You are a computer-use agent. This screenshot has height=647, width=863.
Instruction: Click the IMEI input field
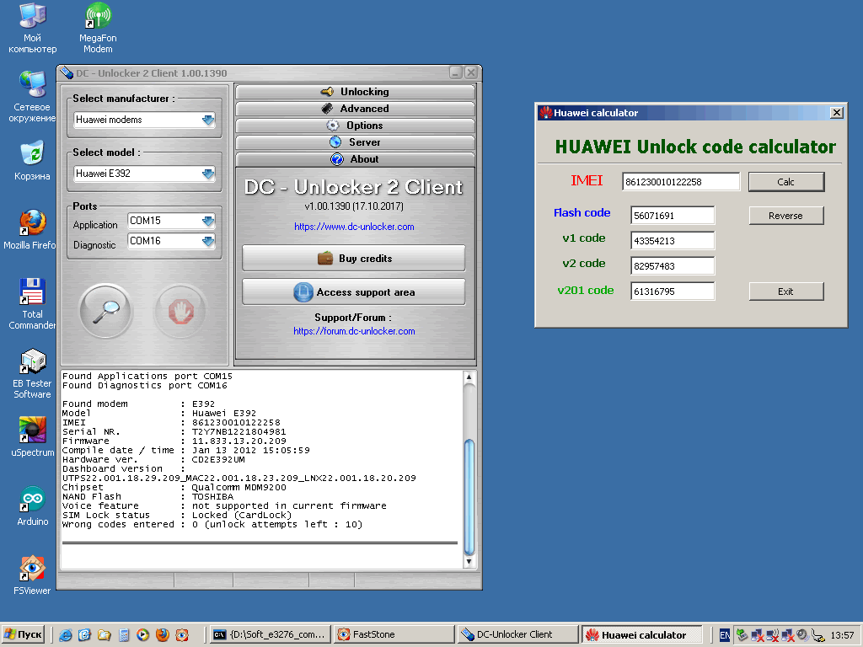click(681, 182)
